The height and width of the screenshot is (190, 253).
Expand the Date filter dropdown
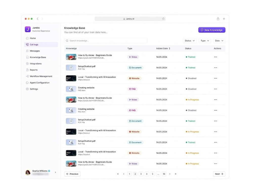(x=219, y=41)
